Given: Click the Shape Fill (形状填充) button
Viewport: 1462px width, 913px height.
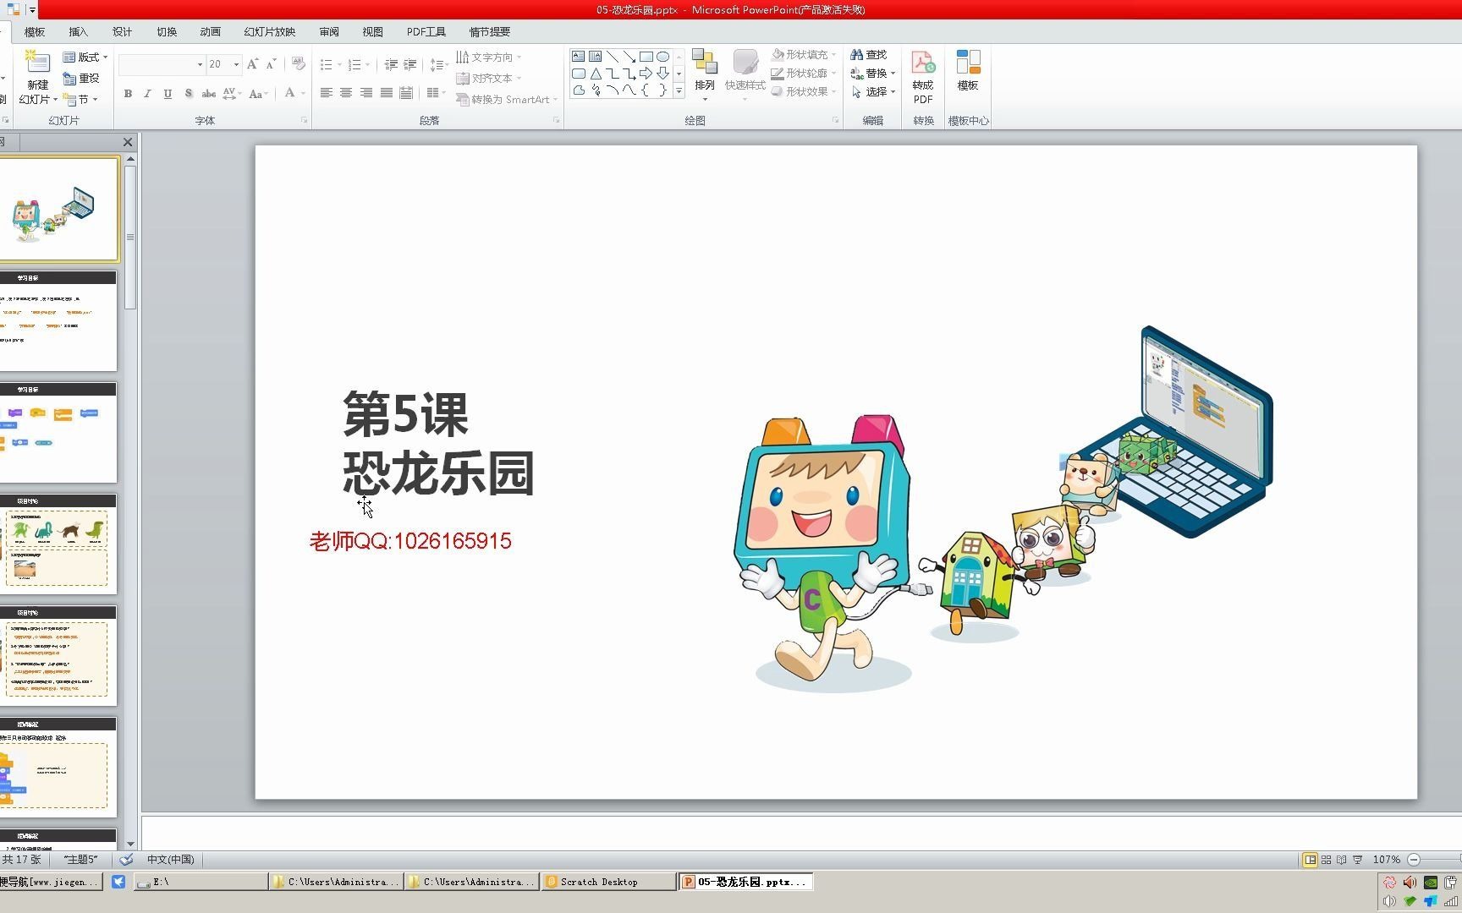Looking at the screenshot, I should point(804,54).
